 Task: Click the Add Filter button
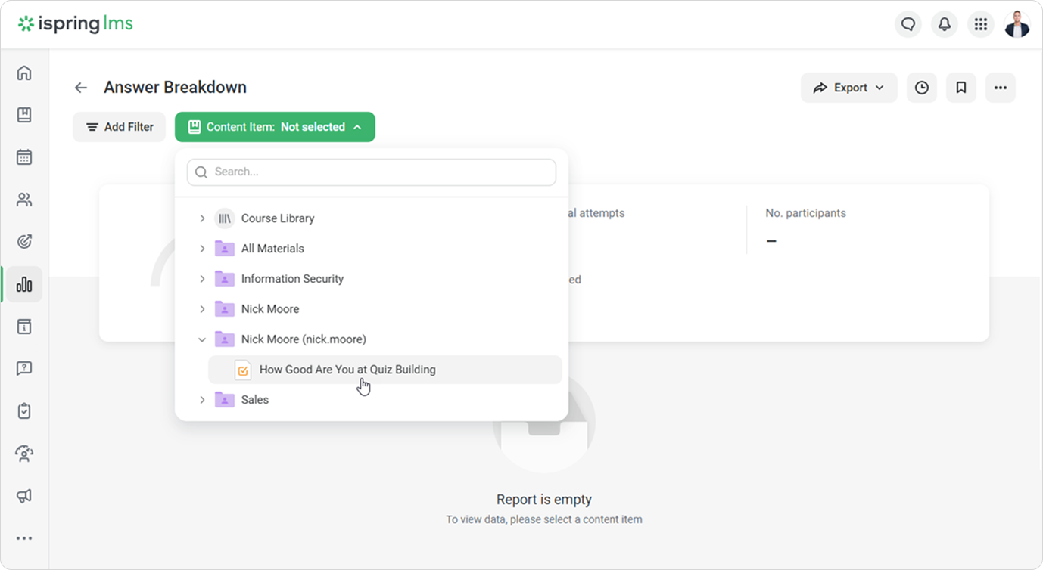click(119, 127)
